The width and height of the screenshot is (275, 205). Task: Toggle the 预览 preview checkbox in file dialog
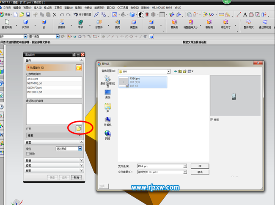pyautogui.click(x=212, y=120)
